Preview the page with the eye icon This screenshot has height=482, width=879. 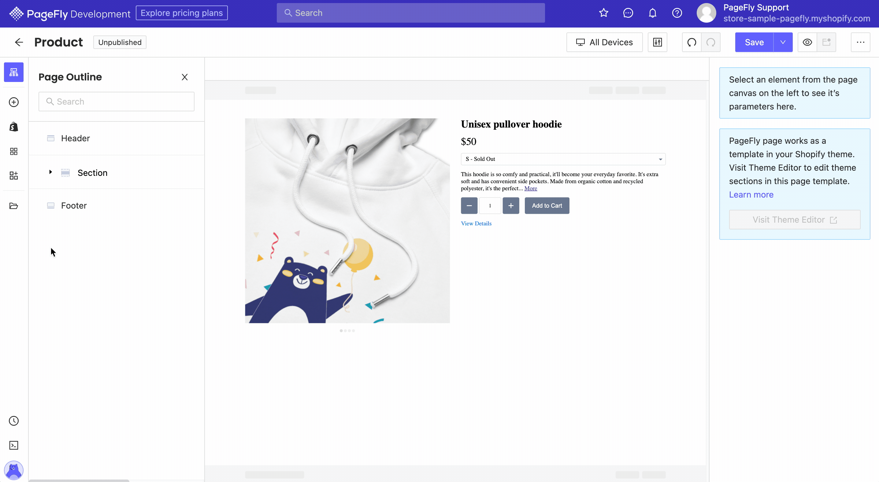click(807, 42)
